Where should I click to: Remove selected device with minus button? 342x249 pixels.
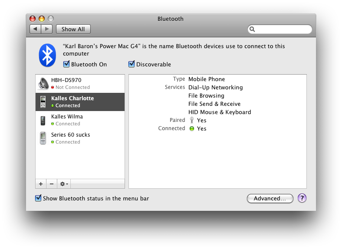(x=52, y=184)
